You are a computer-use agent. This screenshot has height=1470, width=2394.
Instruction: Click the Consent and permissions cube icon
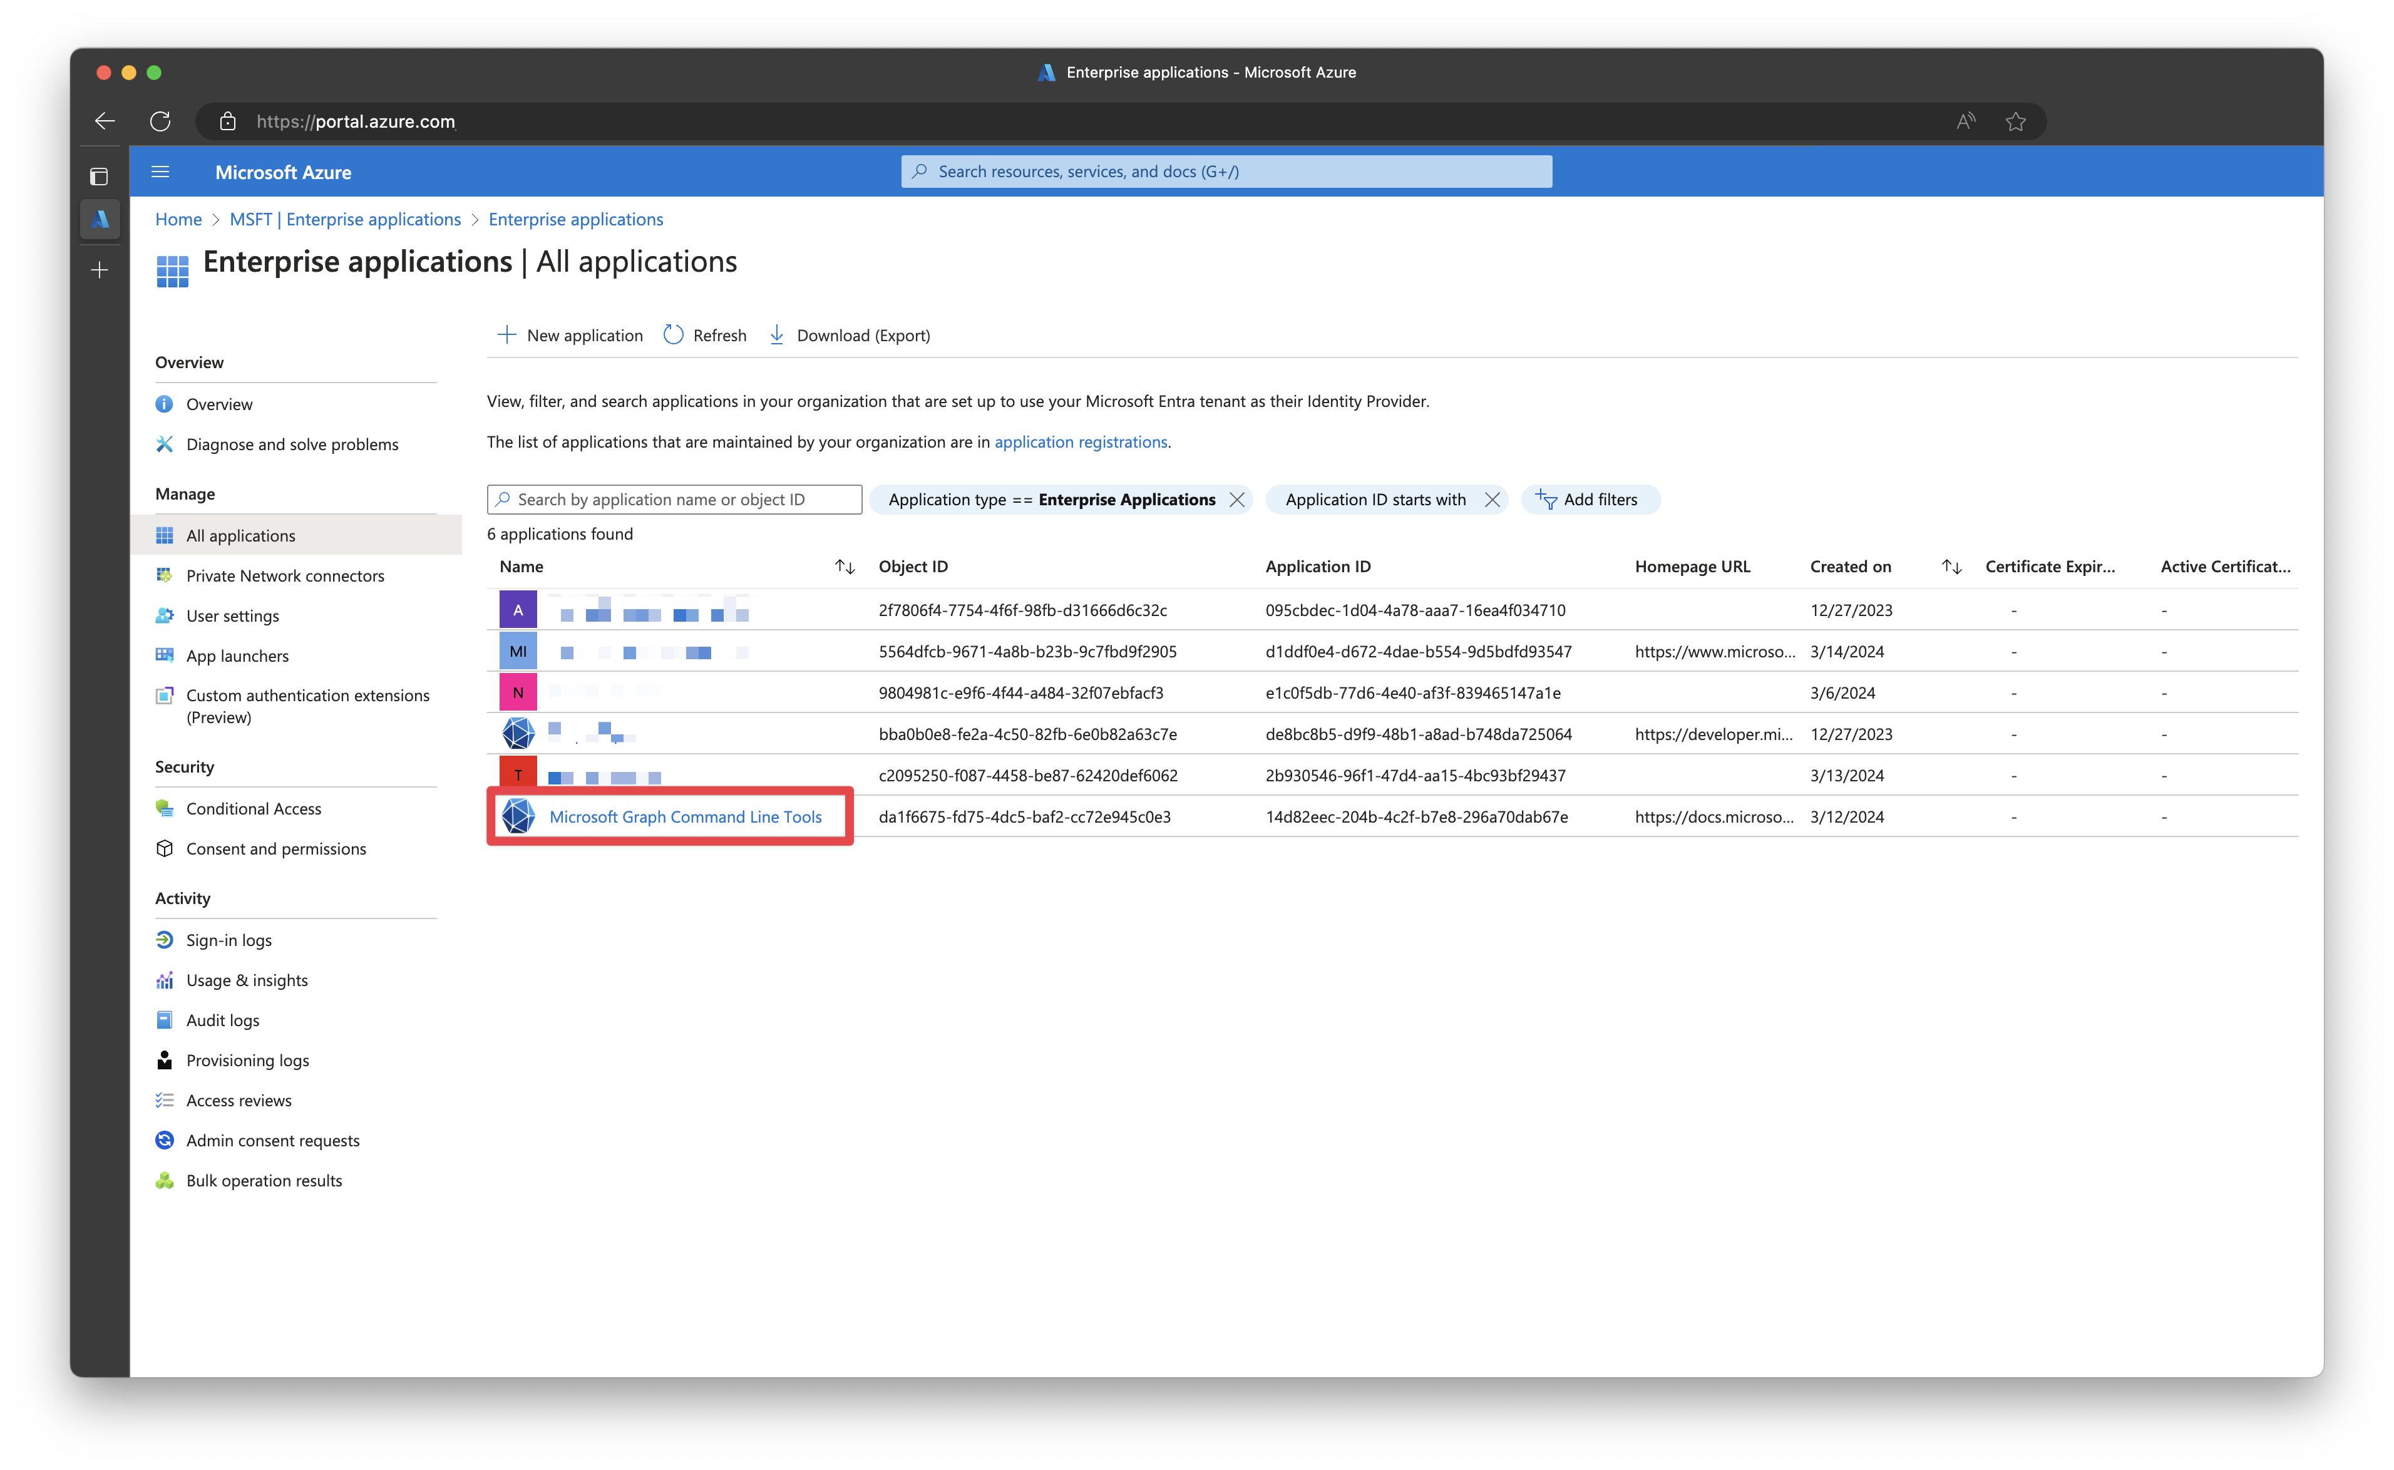tap(164, 848)
